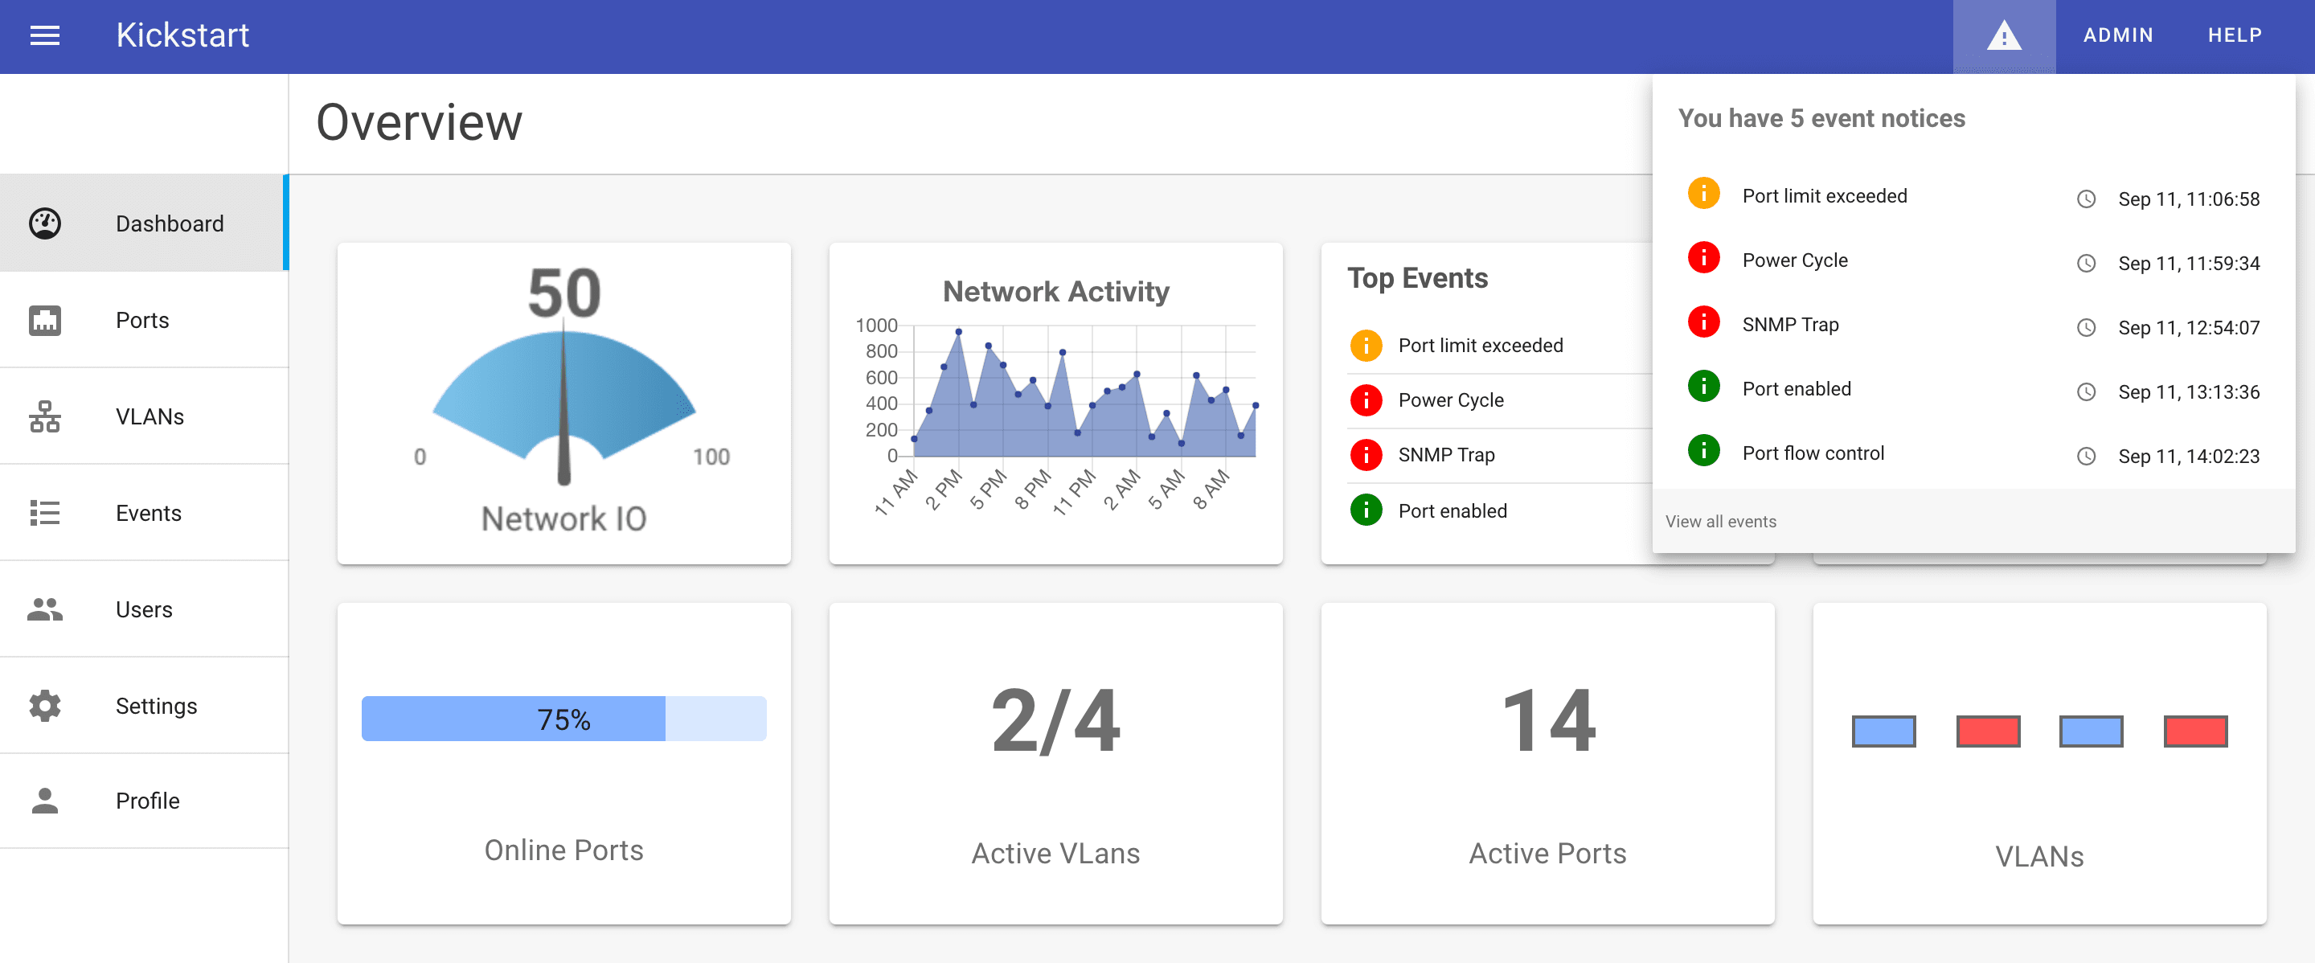This screenshot has height=963, width=2315.
Task: Click the second red VLAN rectangle
Action: [2195, 731]
